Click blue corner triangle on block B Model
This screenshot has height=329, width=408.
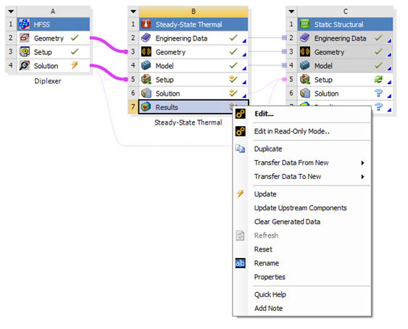(x=244, y=68)
